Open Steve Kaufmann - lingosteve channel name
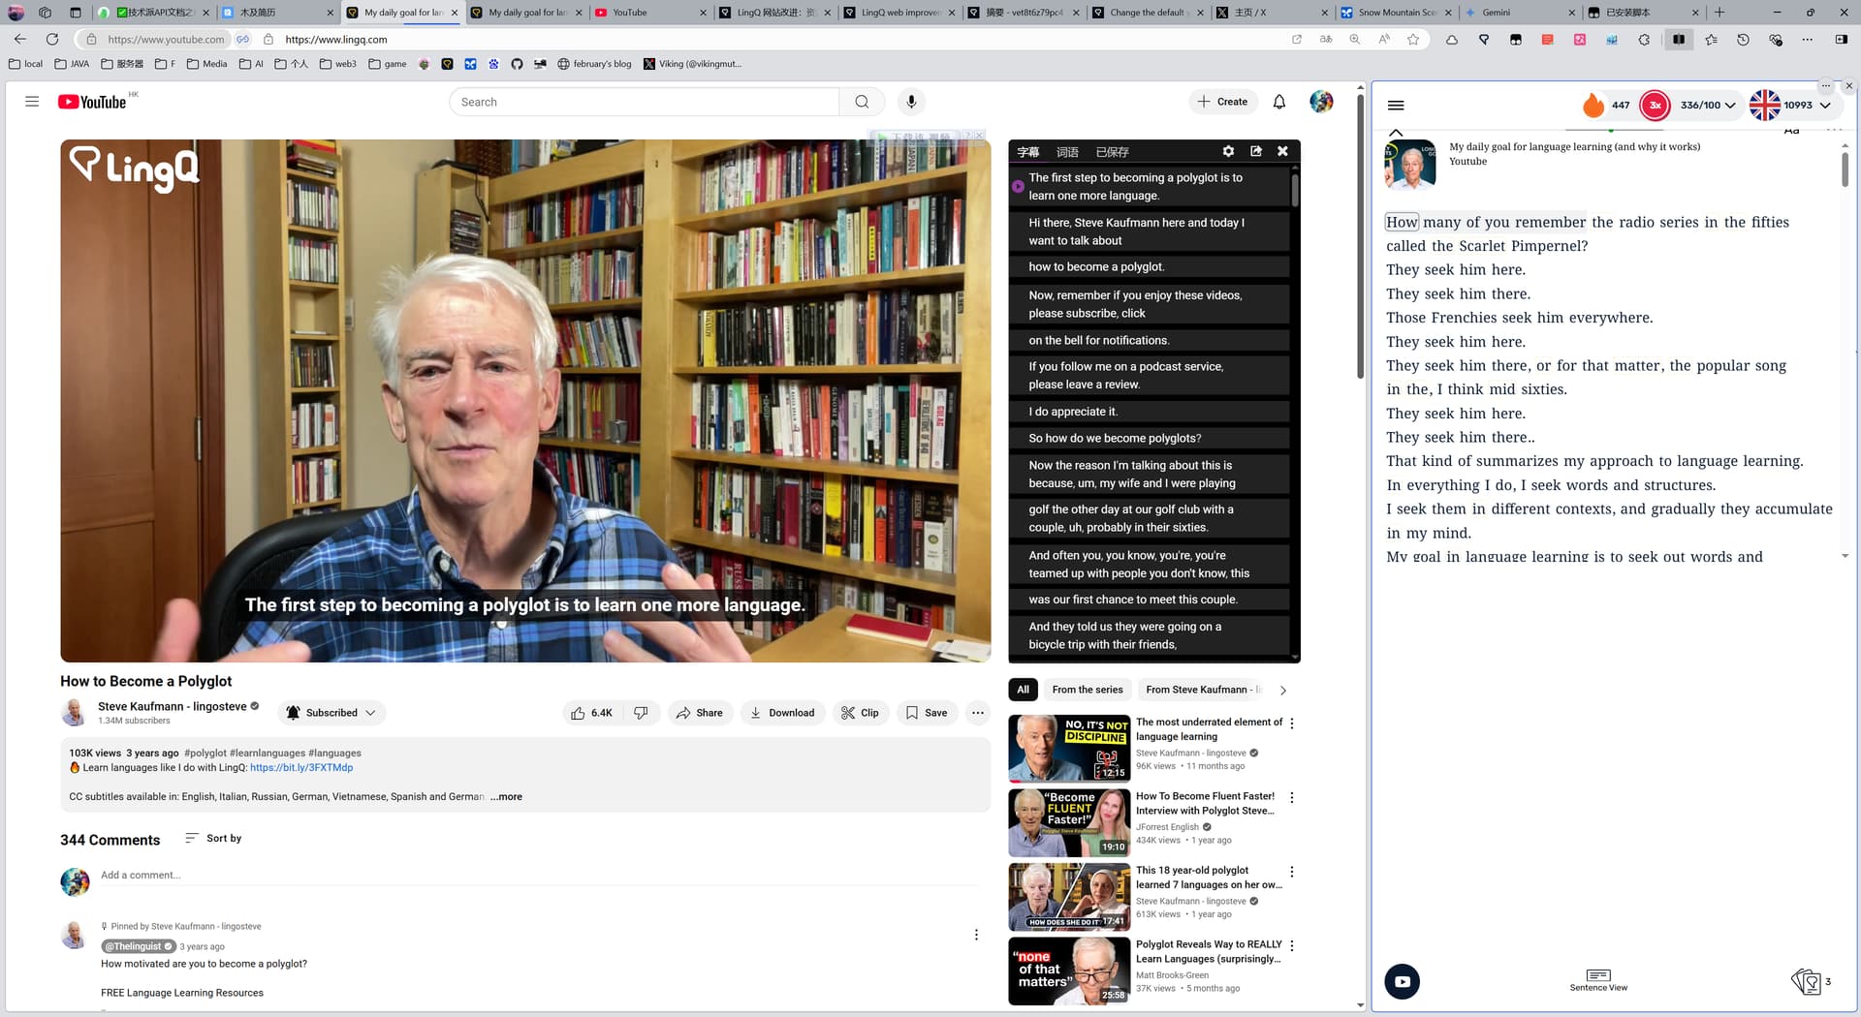This screenshot has width=1861, height=1017. point(173,707)
